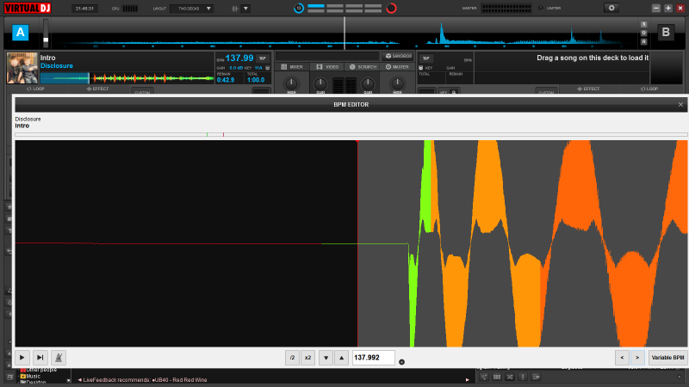Viewport: 689px width, 387px height.
Task: Close the BPM Editor window
Action: pyautogui.click(x=680, y=104)
